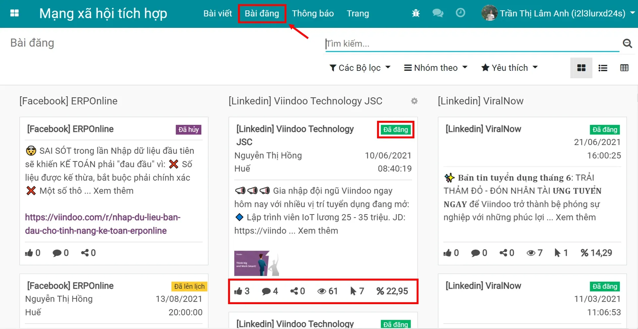Click comments count on ViralNow 21/06/2021 post
Screen dimensions: 638x329
point(479,253)
